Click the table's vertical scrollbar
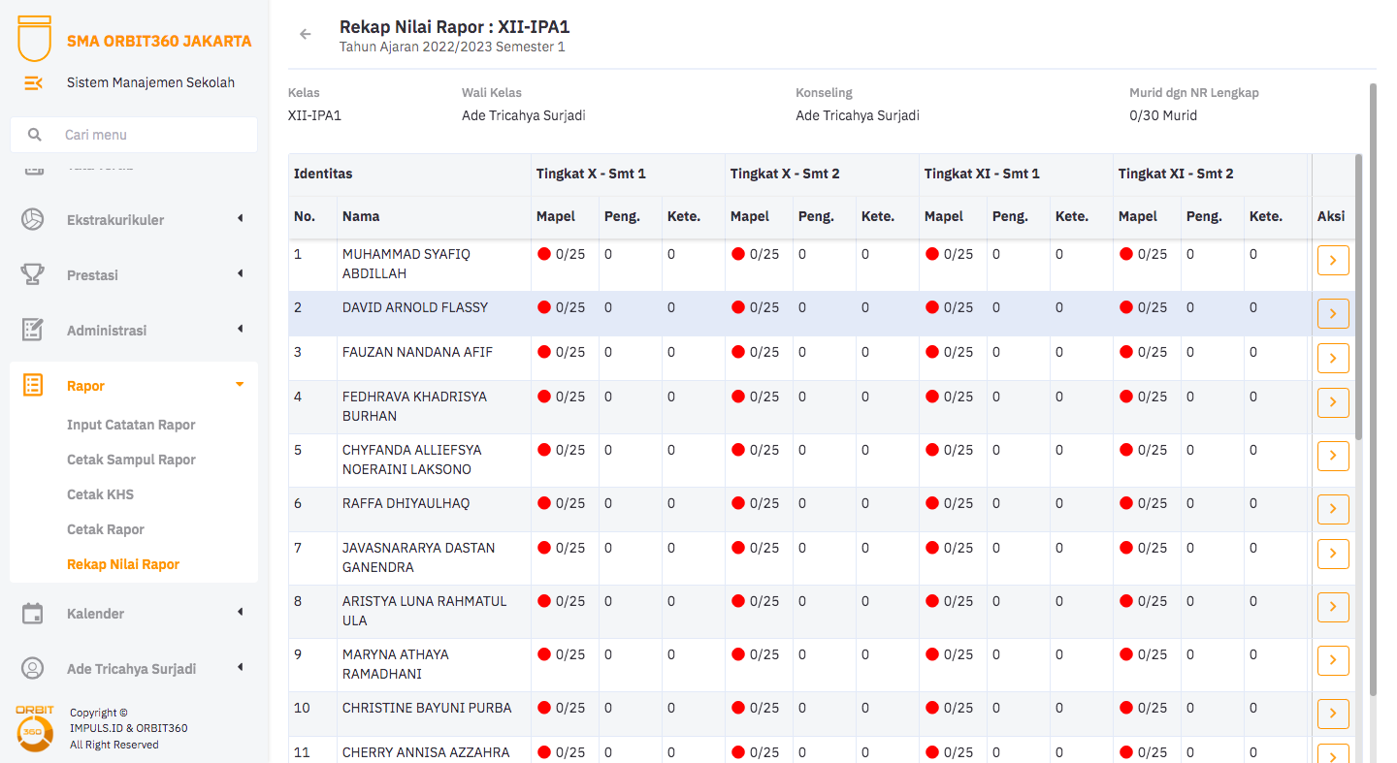This screenshot has width=1397, height=763. [x=1358, y=291]
